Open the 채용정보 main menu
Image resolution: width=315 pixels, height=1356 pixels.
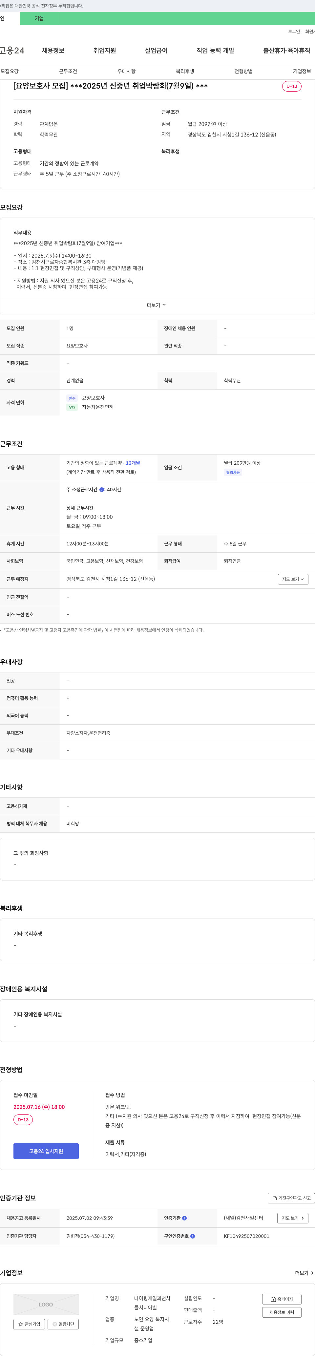[53, 51]
